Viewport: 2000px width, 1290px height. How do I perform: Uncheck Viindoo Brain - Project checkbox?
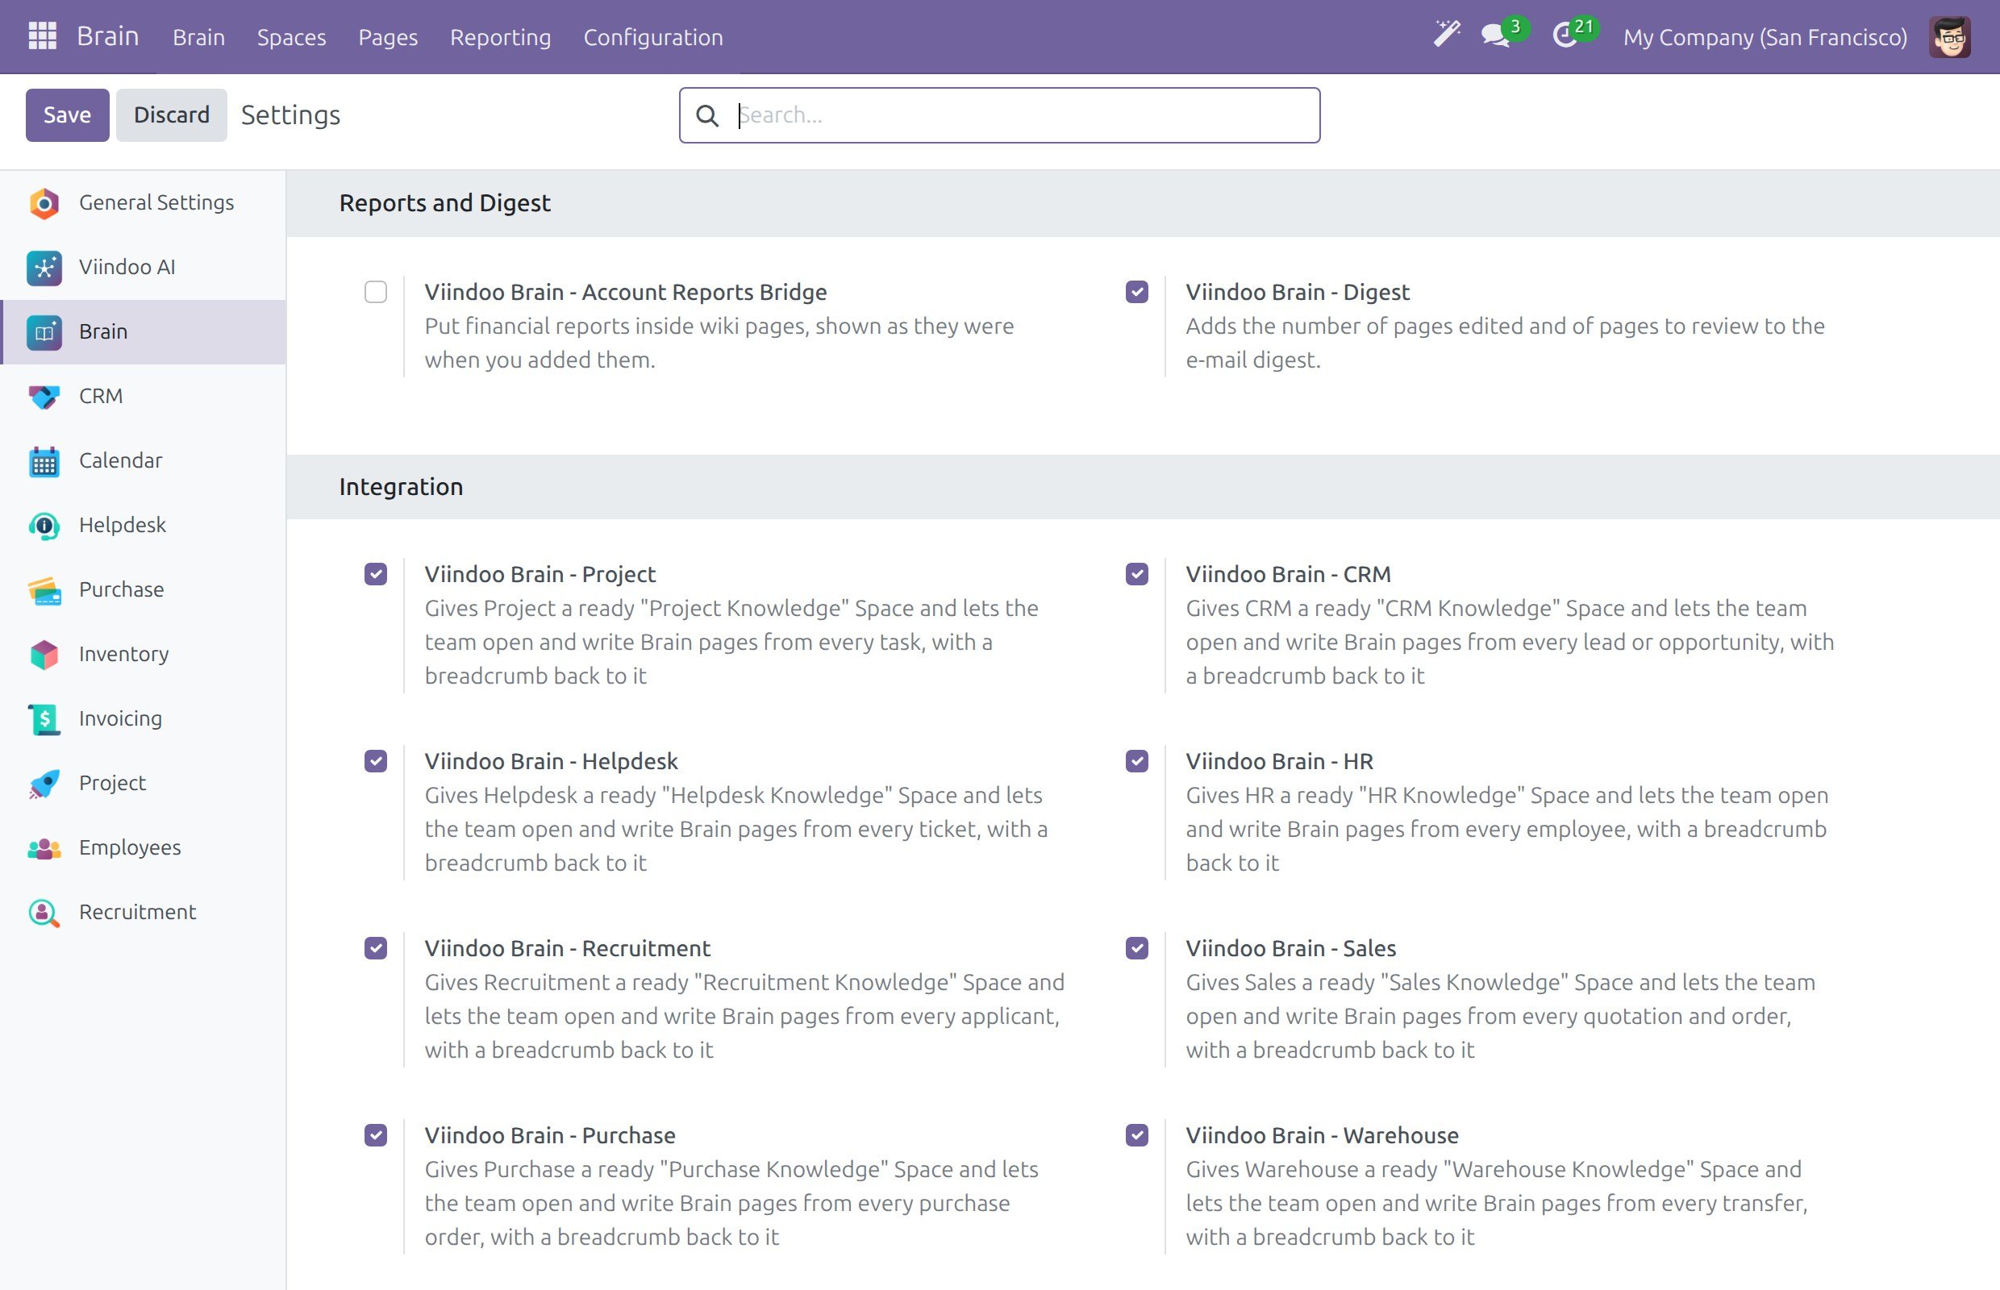tap(375, 574)
